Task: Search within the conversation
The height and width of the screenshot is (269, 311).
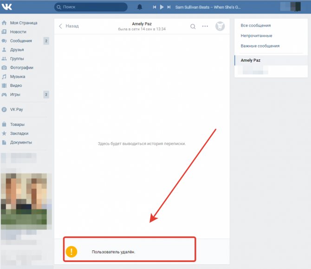Action: [x=193, y=26]
